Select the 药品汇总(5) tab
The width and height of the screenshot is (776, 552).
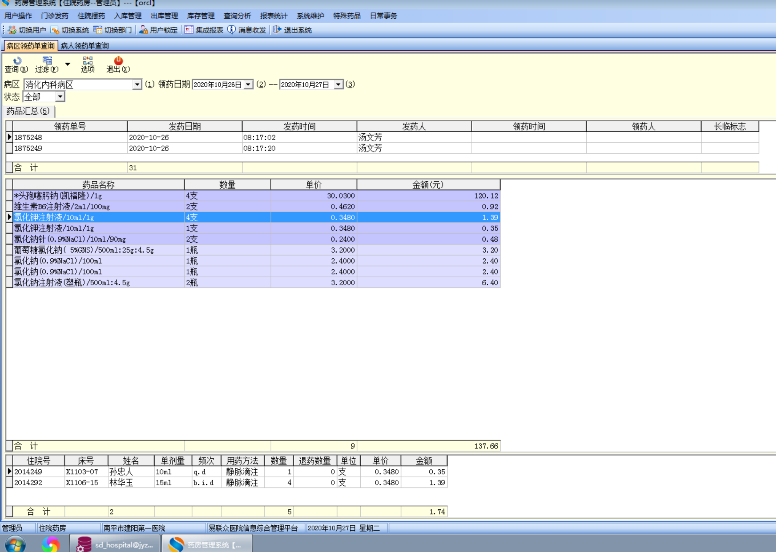(28, 111)
